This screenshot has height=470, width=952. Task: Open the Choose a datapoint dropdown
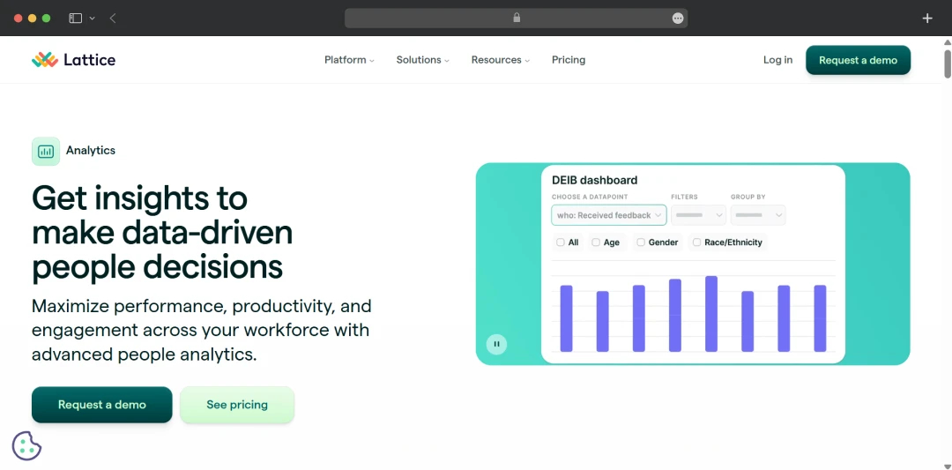(608, 215)
